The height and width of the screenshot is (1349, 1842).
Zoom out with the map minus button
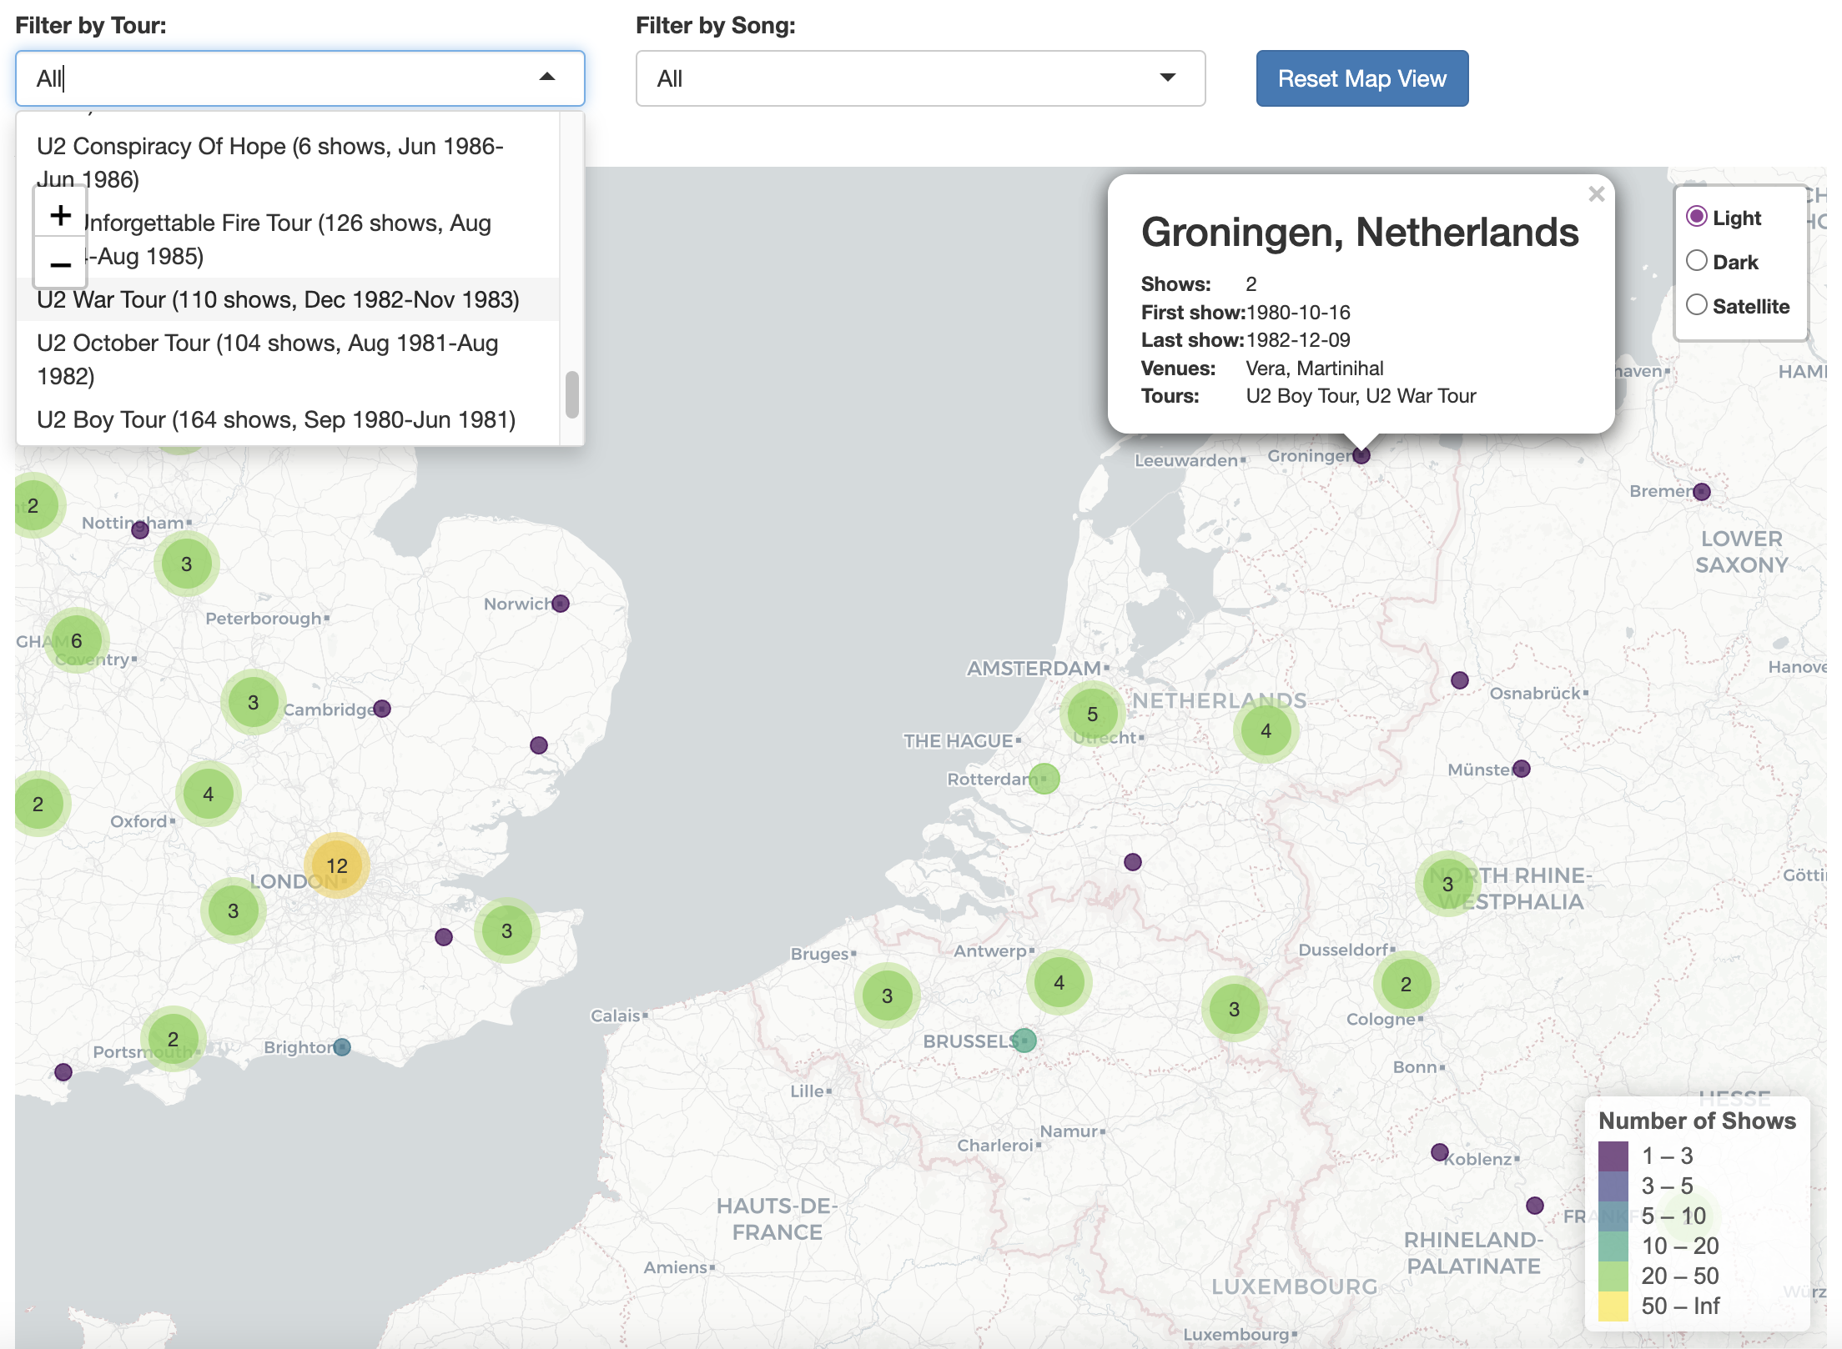click(60, 264)
